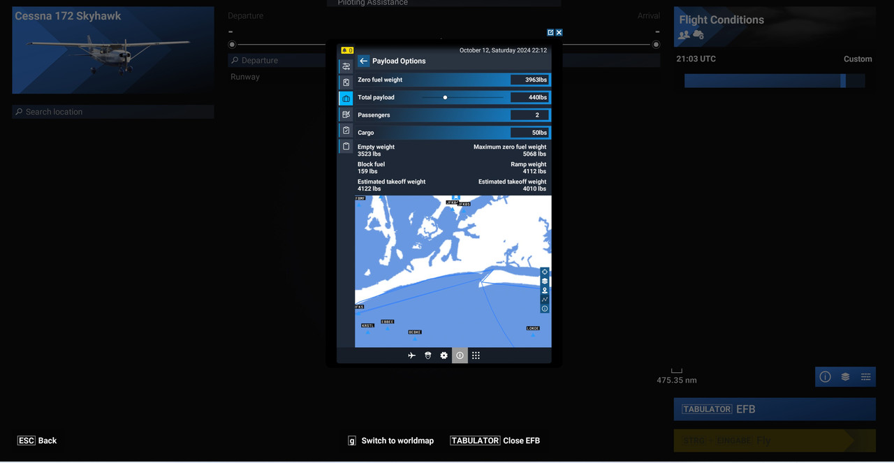Select the EFB map pin tool
The width and height of the screenshot is (894, 463).
click(x=545, y=290)
